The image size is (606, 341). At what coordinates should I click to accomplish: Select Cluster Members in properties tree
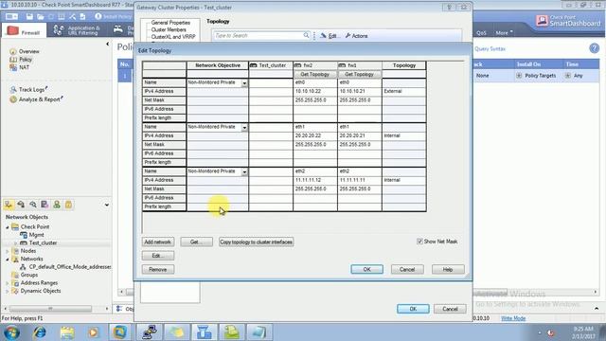169,29
